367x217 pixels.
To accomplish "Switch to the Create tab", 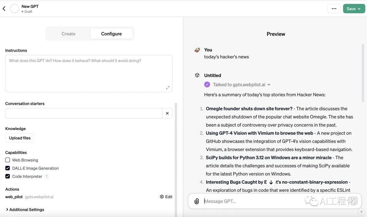I will [x=68, y=34].
